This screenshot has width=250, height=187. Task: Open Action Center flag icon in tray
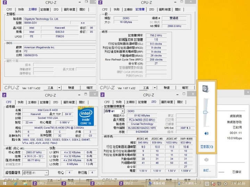click(x=213, y=184)
